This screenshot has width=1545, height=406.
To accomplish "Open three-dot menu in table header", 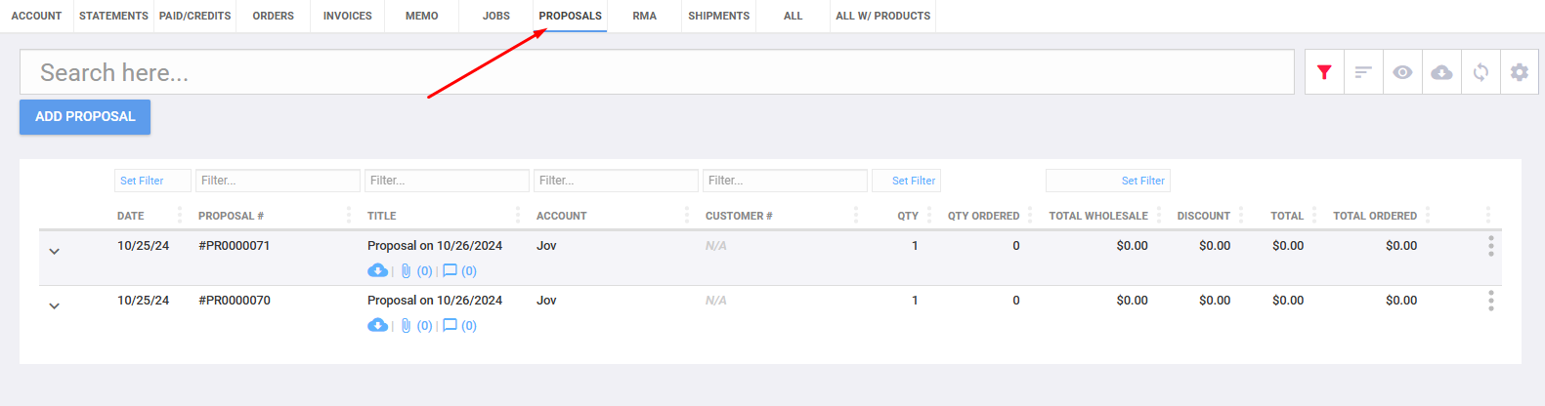I will point(1488,215).
